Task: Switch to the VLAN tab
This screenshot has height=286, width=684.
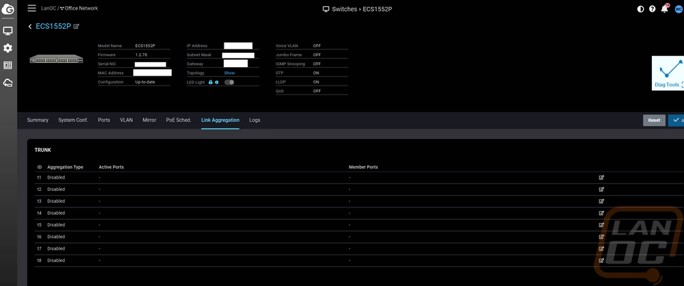Action: coord(126,120)
